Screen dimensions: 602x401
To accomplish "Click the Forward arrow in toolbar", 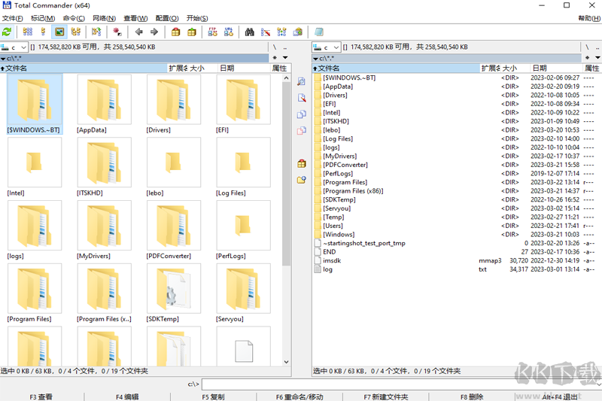I will tap(154, 32).
